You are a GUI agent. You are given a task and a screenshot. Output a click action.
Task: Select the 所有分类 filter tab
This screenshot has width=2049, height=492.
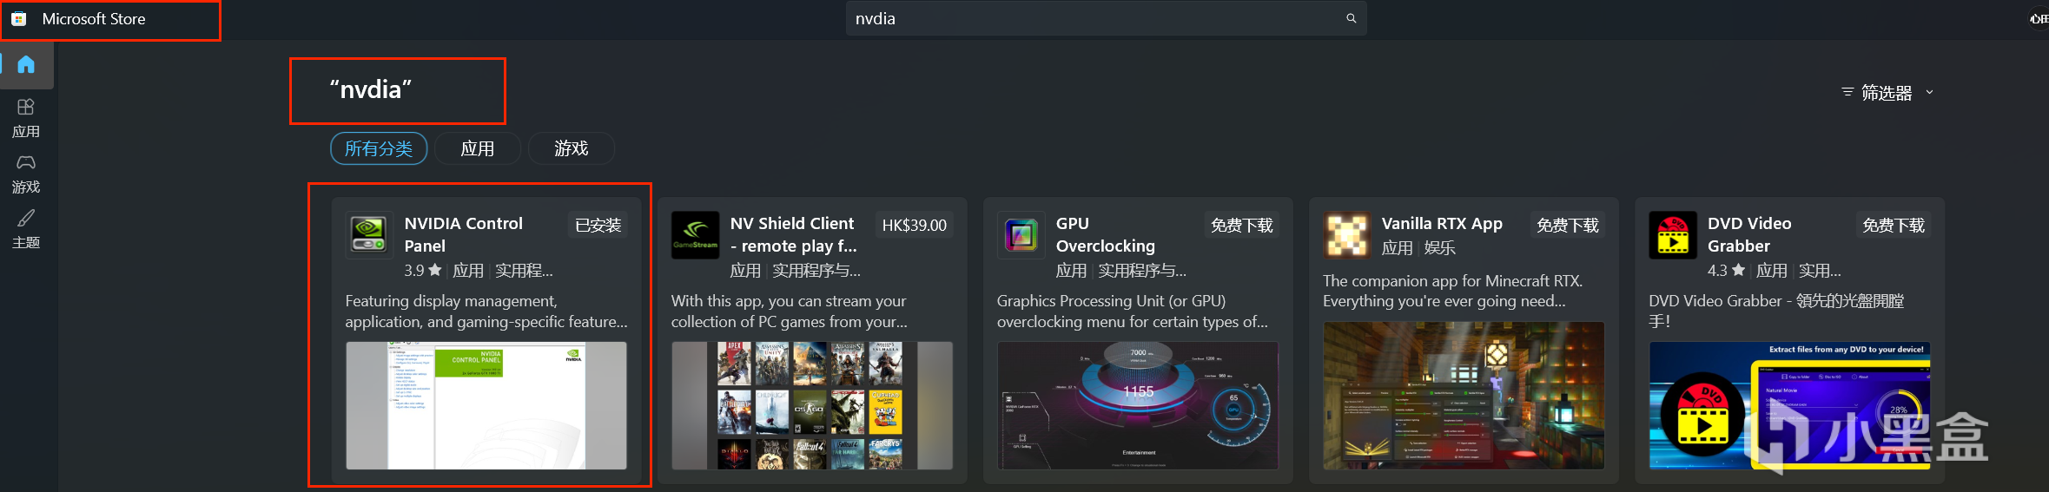pos(379,148)
